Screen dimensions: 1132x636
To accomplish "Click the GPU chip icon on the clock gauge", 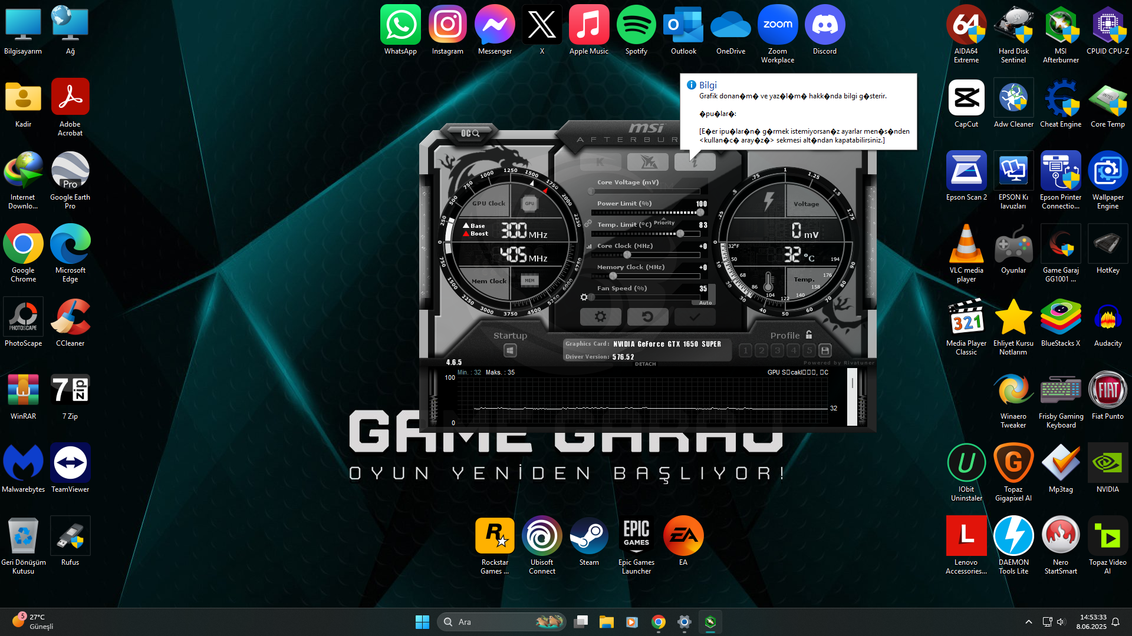I will [529, 204].
